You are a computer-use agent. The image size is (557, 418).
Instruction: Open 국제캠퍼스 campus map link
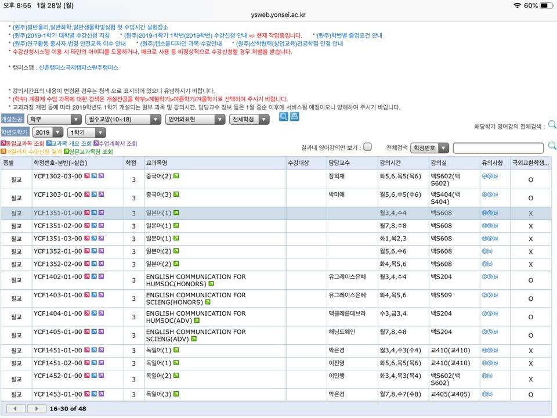(x=78, y=67)
